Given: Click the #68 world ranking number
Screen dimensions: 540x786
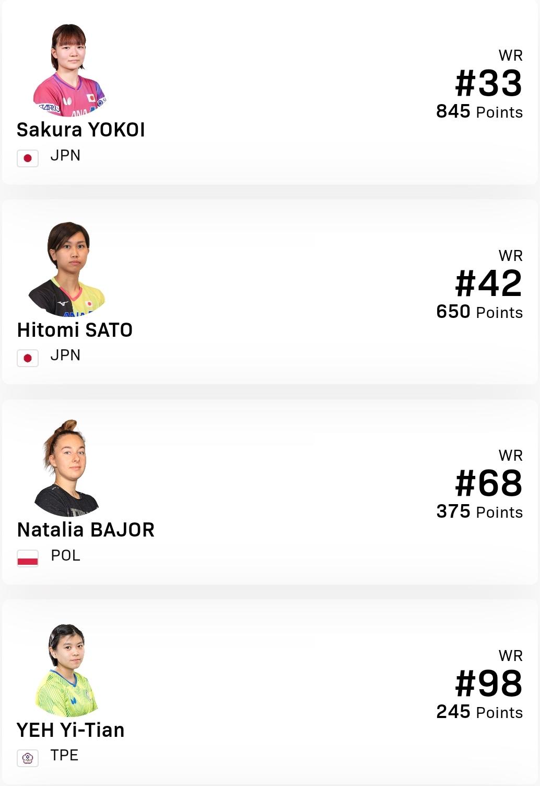Looking at the screenshot, I should coord(488,483).
